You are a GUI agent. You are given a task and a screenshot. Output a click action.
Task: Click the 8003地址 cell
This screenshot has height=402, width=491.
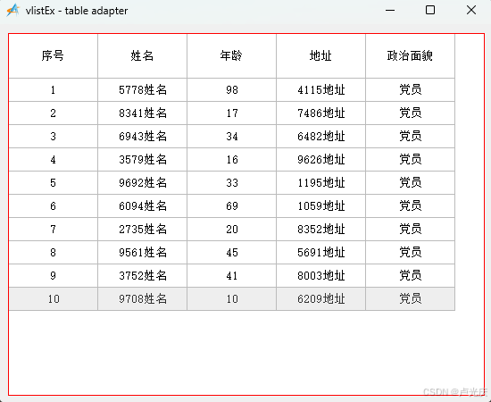[321, 275]
